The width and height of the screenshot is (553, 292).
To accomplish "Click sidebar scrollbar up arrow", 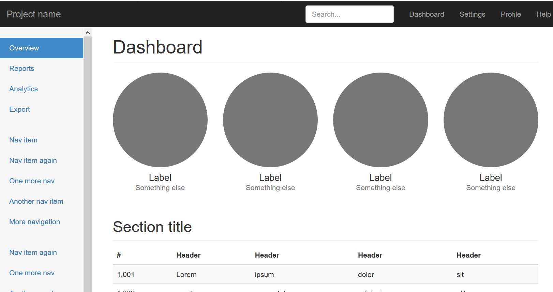I will click(x=88, y=33).
